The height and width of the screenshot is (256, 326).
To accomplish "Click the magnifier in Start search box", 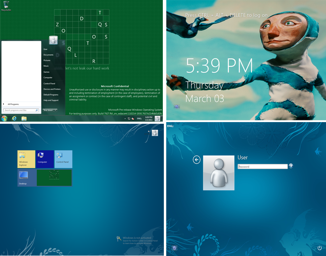I will [37, 110].
